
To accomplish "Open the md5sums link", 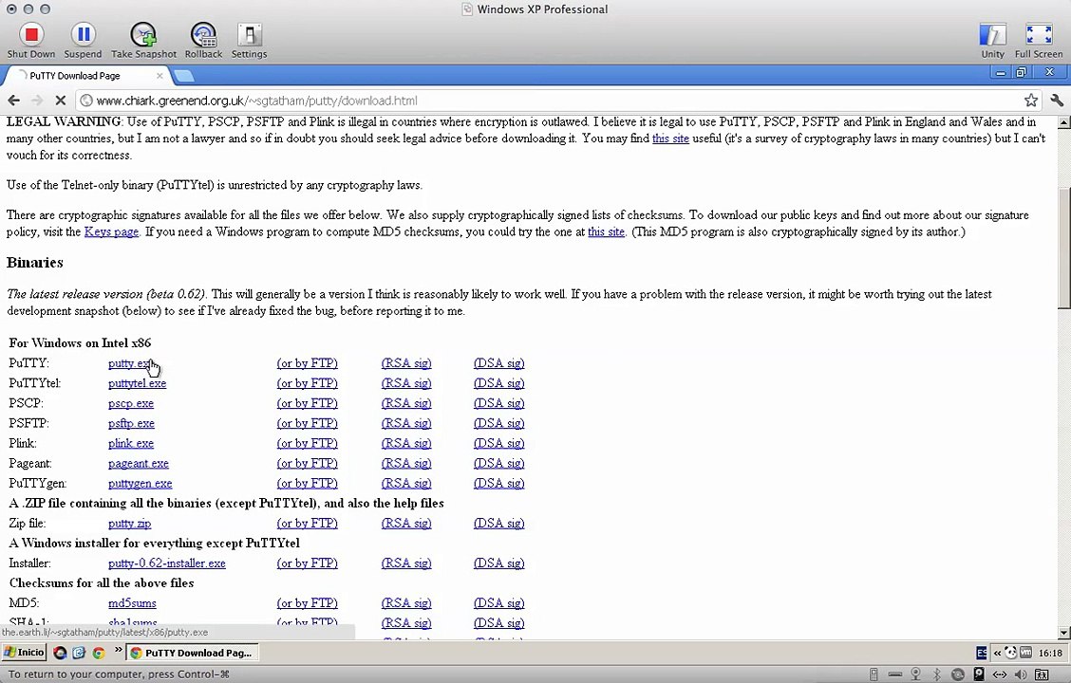I will pos(132,603).
